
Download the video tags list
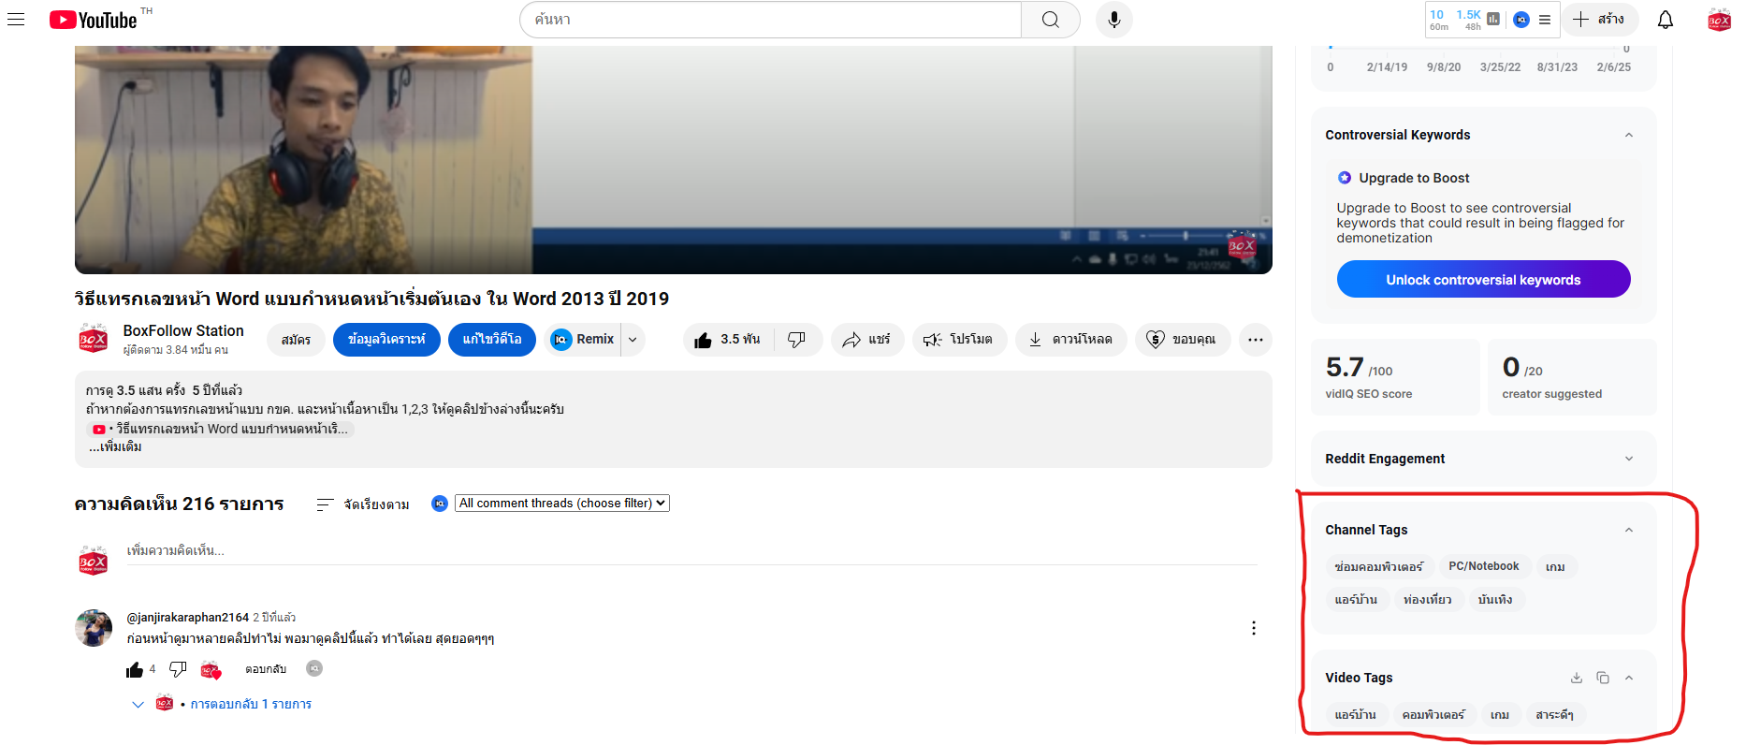(x=1576, y=678)
